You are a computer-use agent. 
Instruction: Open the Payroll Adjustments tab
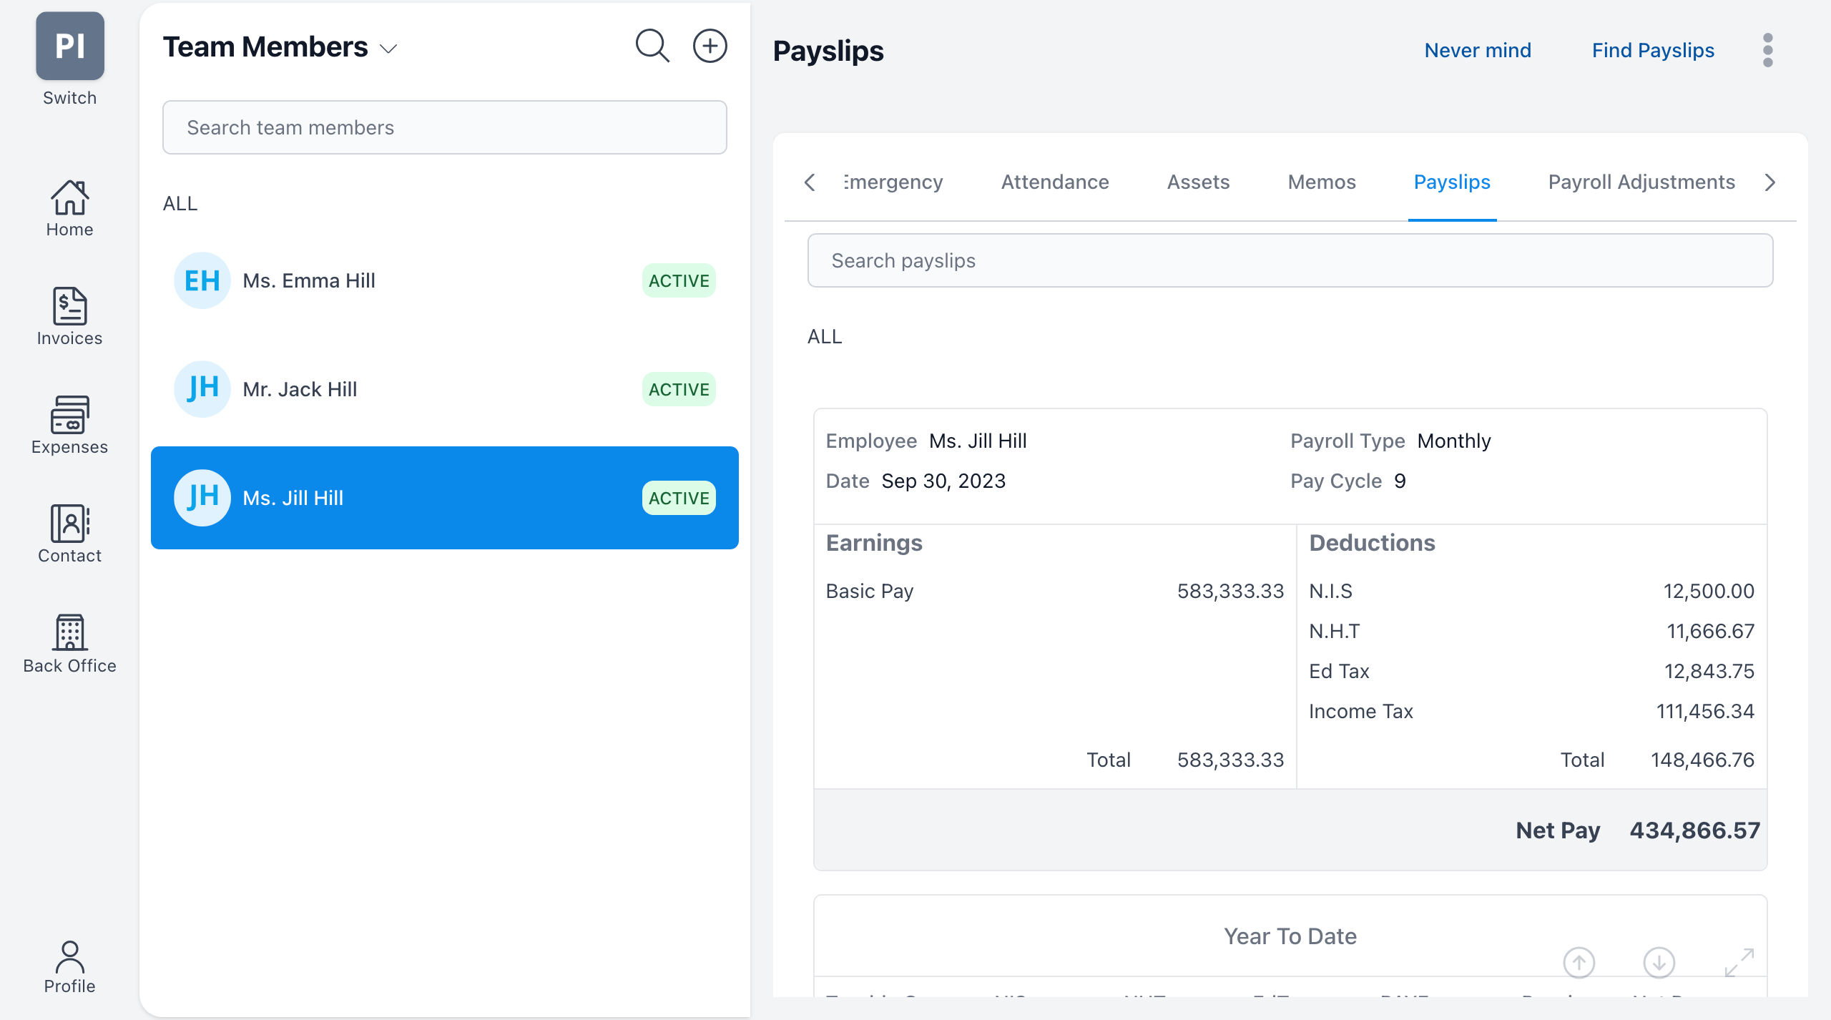pyautogui.click(x=1641, y=182)
